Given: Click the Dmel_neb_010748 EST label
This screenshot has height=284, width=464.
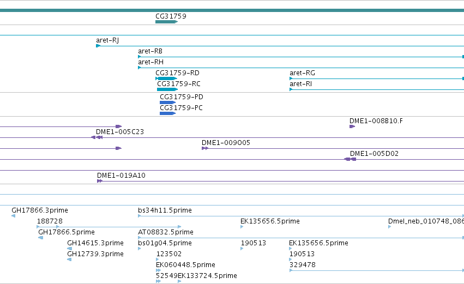Looking at the screenshot, I should tap(426, 221).
